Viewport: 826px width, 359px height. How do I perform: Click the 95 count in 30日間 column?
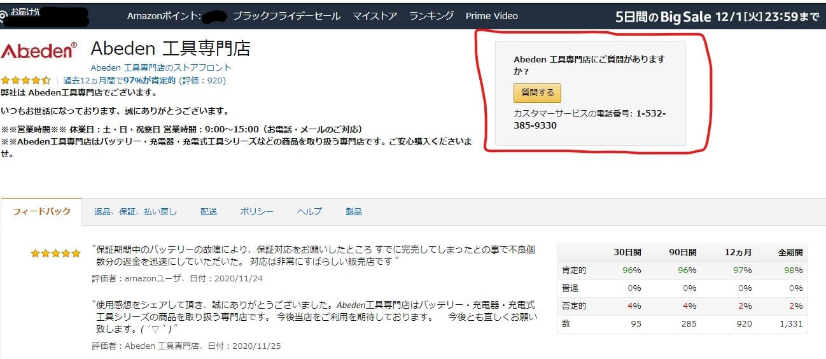pyautogui.click(x=635, y=324)
